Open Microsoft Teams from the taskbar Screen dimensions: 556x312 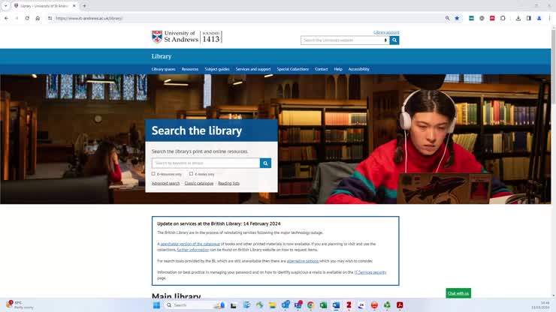coord(298,305)
